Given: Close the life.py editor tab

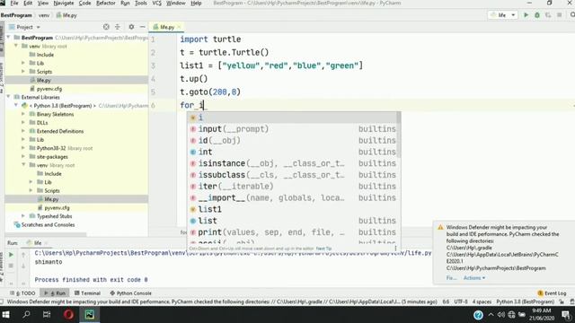Looking at the screenshot, I should pos(179,27).
